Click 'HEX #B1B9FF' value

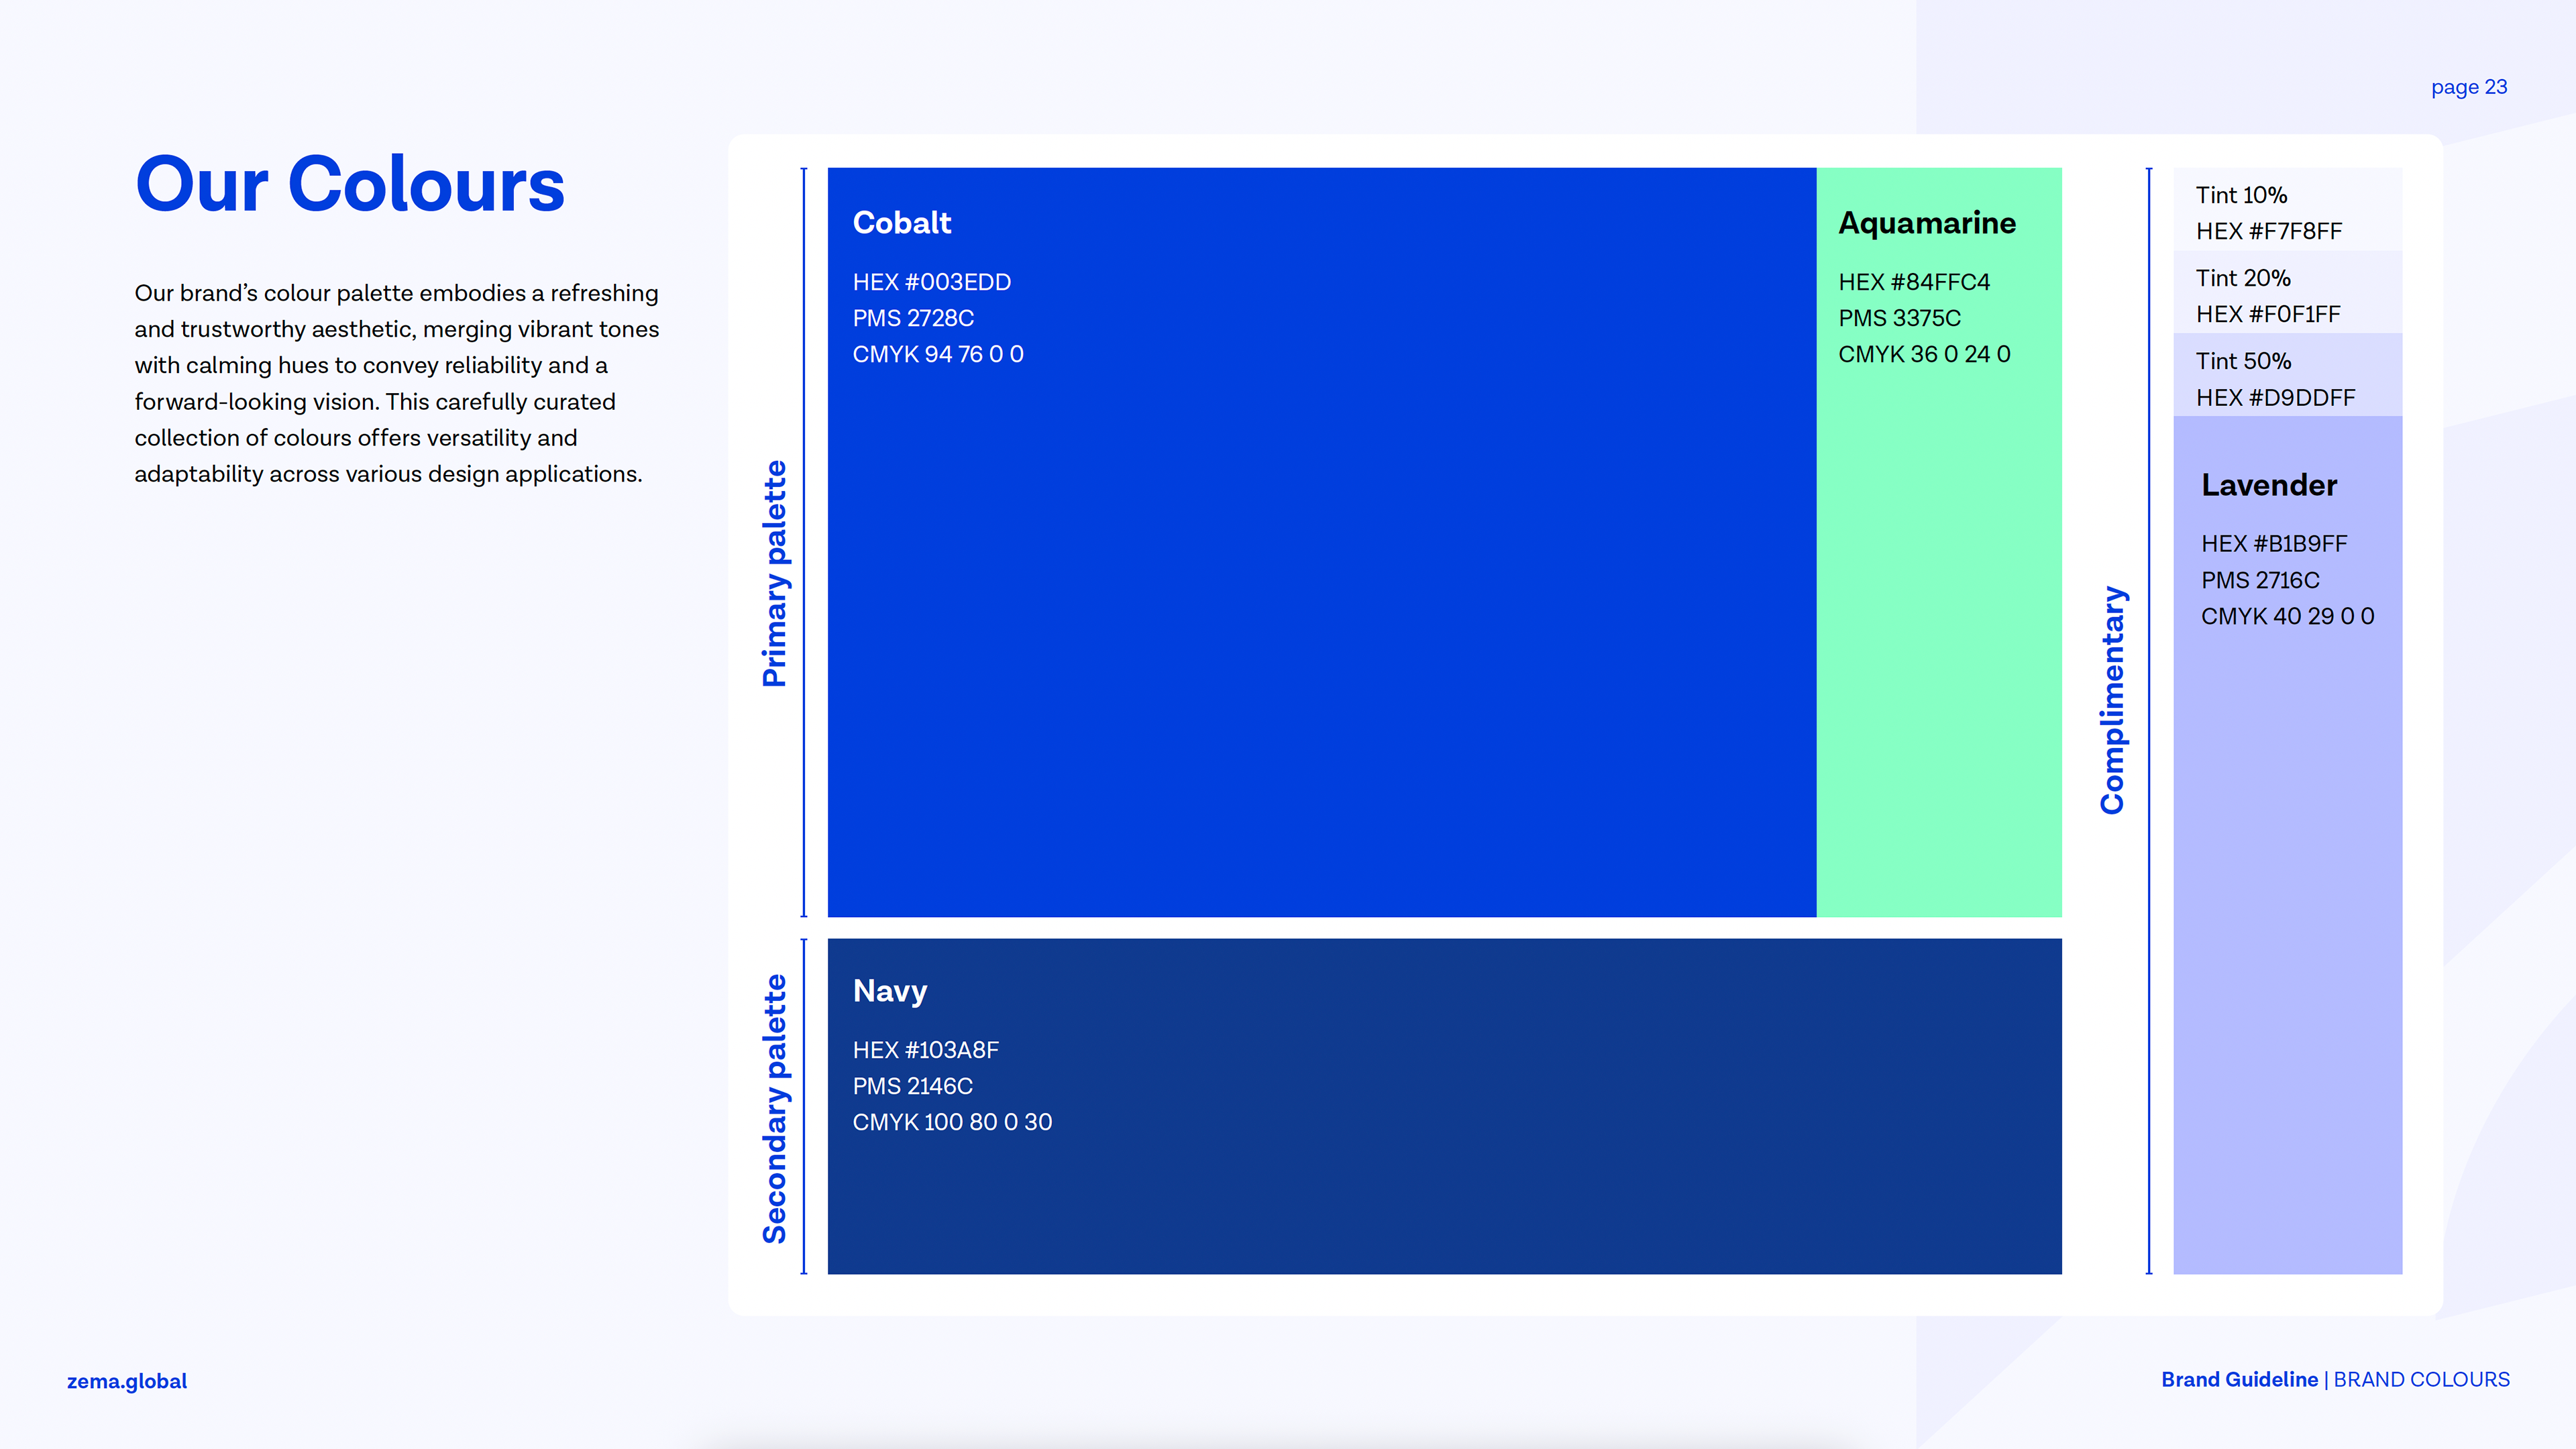2273,544
